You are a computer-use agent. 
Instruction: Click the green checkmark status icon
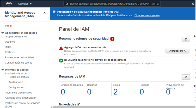61,60
